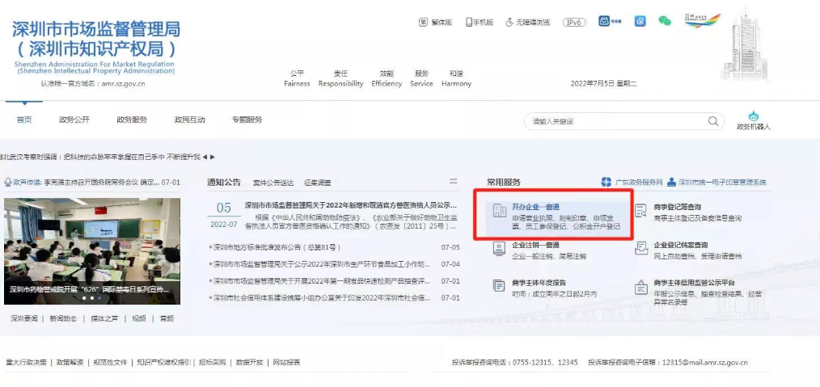Open the 深圳市地方标准批准发布公告 notice
The height and width of the screenshot is (387, 820).
(277, 247)
